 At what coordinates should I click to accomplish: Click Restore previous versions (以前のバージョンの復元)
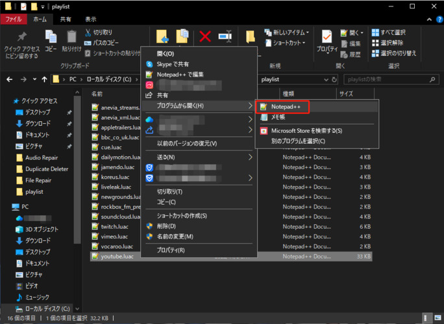pos(199,143)
